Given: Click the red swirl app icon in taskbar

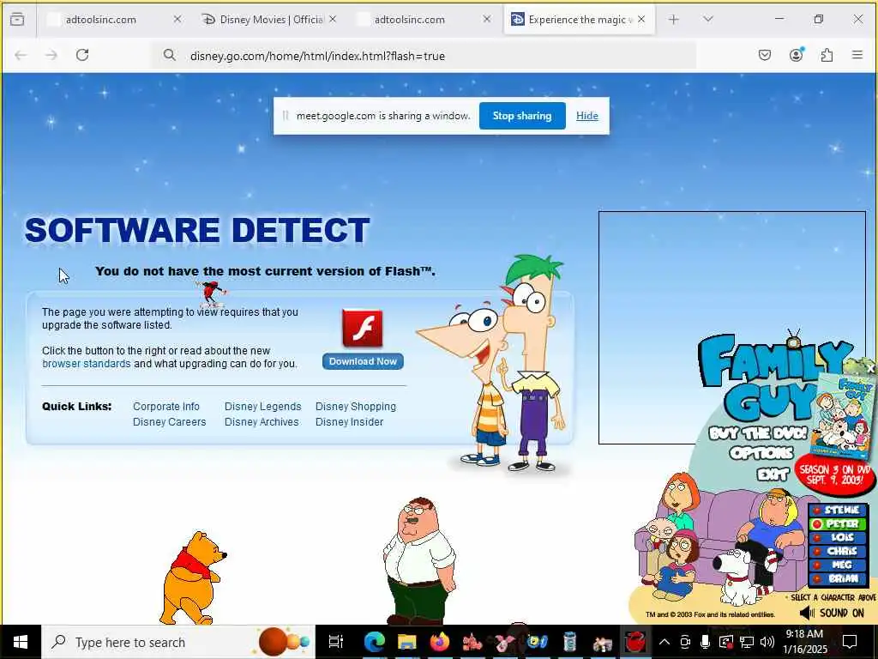Looking at the screenshot, I should pyautogui.click(x=635, y=642).
